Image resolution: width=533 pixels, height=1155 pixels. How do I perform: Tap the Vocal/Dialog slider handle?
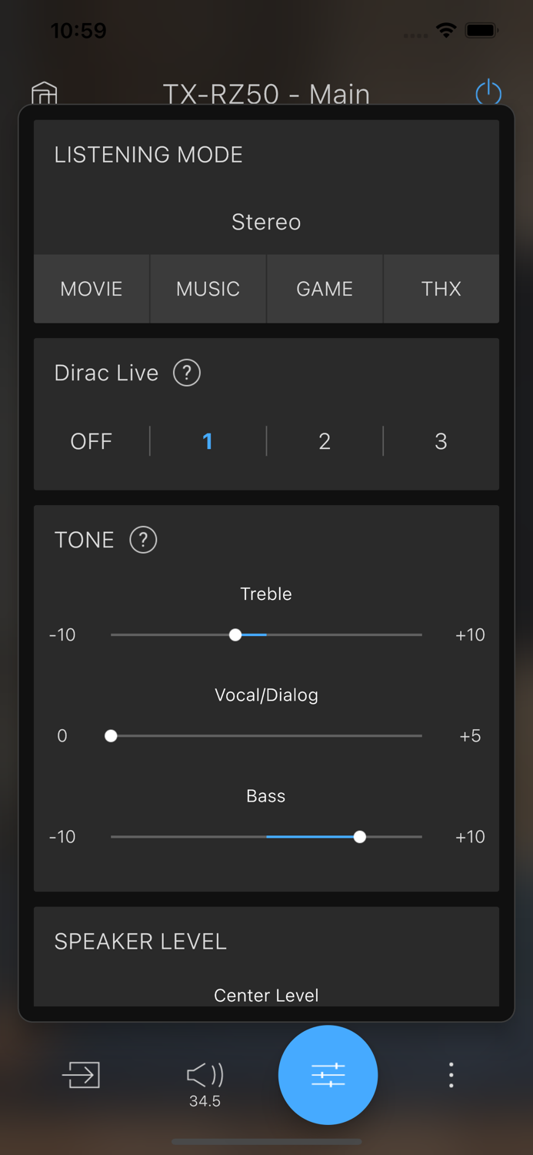(x=111, y=735)
